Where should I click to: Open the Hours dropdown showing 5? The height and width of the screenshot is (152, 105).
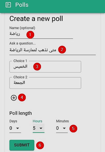[x=39, y=128]
